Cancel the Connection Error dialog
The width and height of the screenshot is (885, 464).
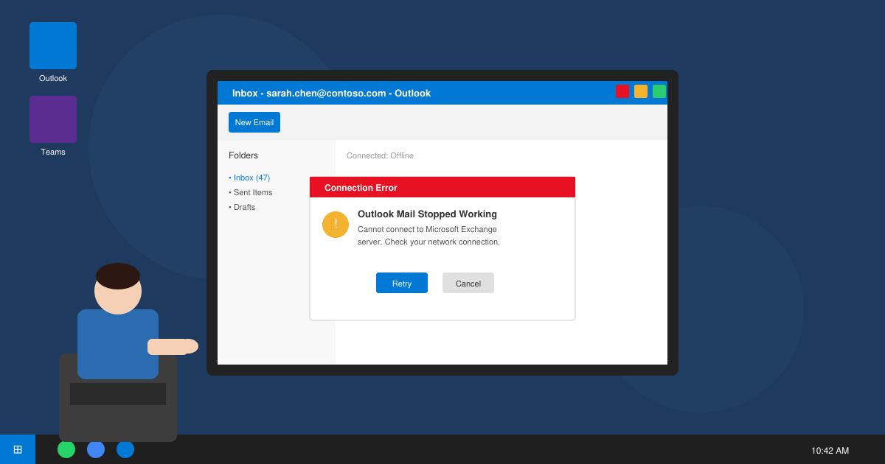(468, 283)
